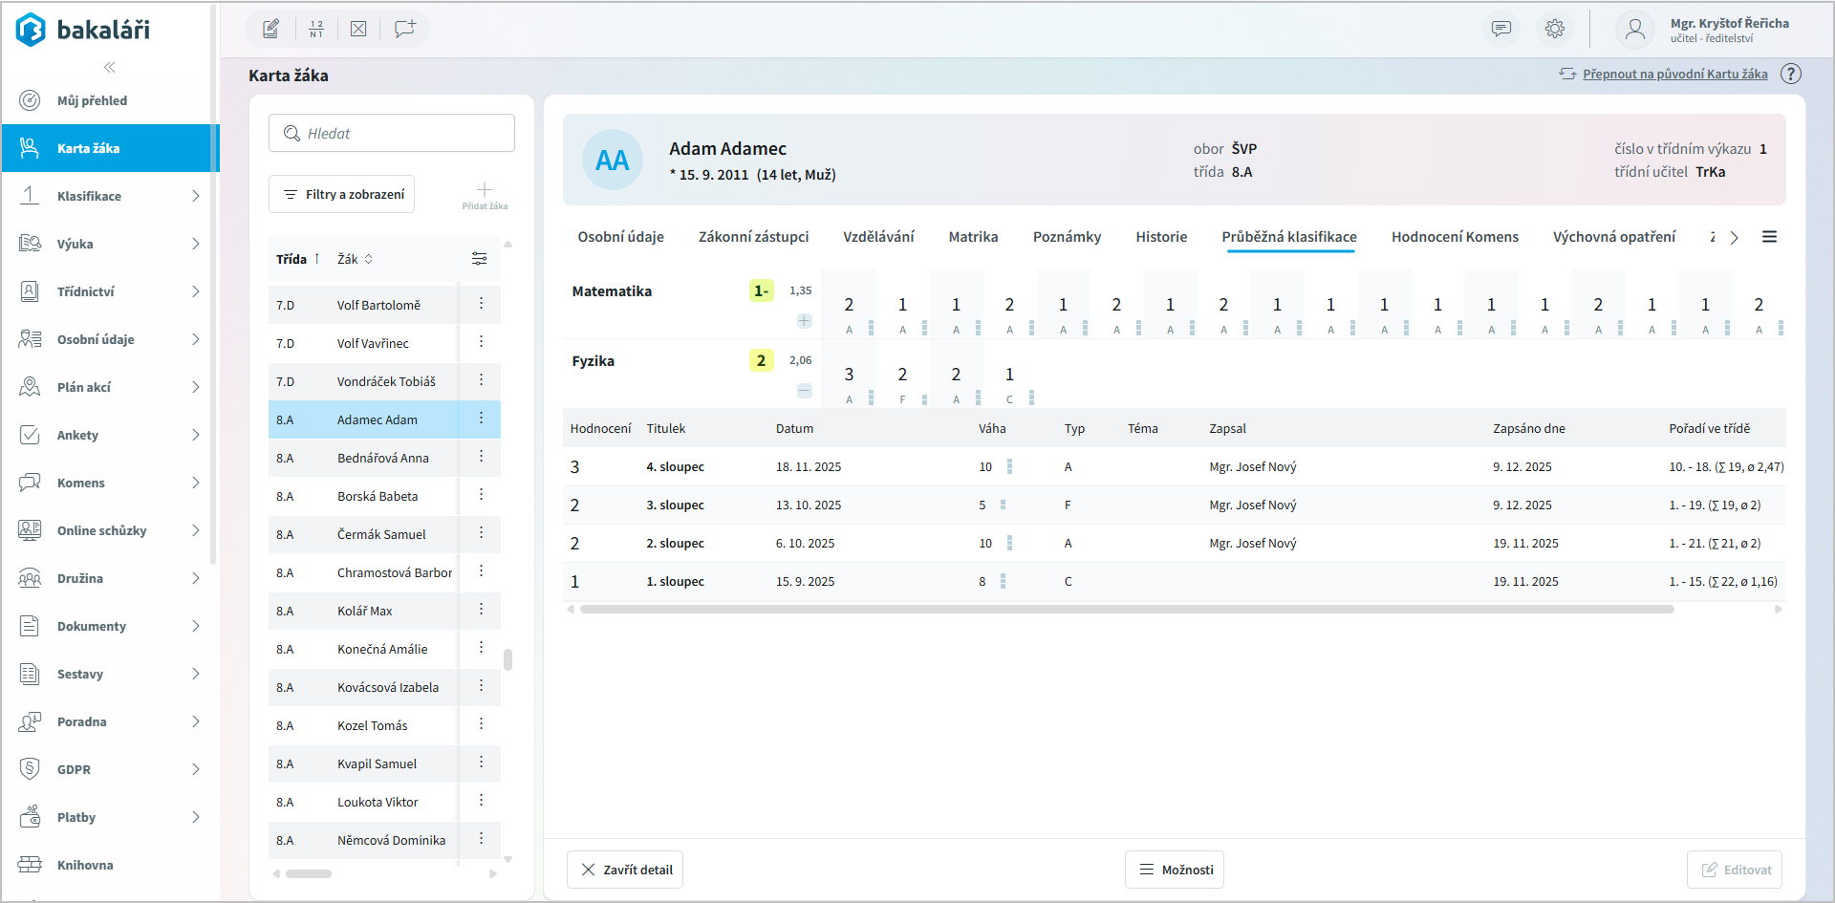Collapse Fyzika grades with minus button

click(805, 391)
